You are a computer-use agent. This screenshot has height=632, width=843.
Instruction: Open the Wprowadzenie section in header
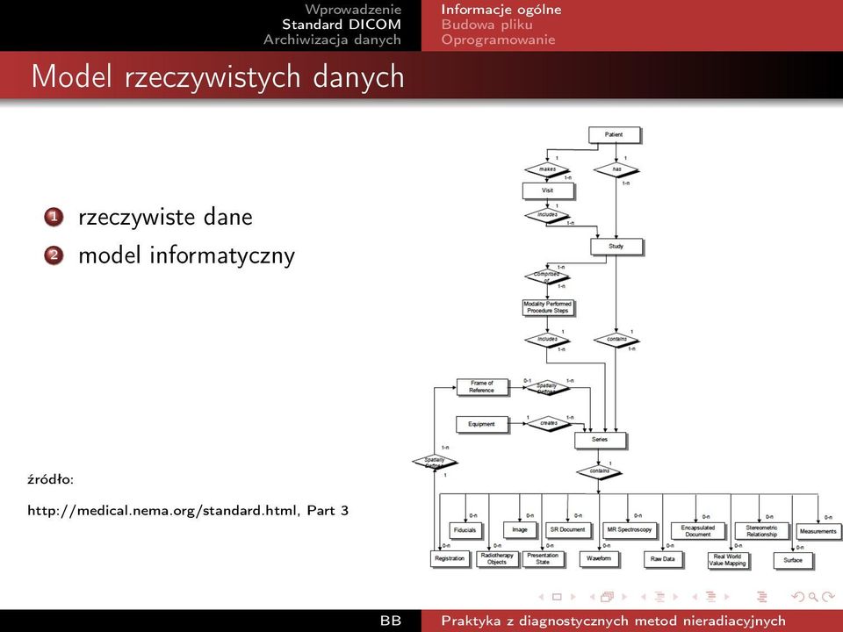pos(353,9)
